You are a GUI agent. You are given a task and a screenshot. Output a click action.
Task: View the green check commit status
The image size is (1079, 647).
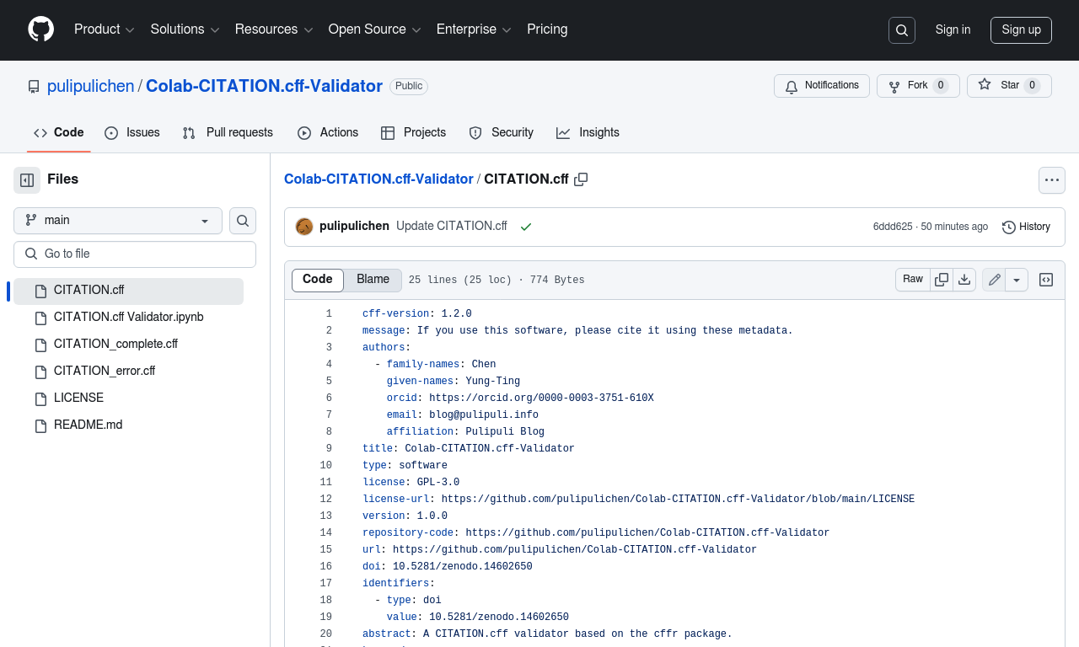tap(526, 227)
